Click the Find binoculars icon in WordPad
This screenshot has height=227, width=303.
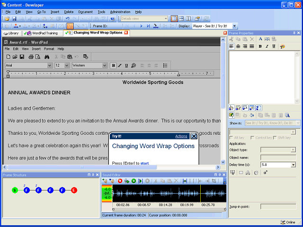click(47, 57)
